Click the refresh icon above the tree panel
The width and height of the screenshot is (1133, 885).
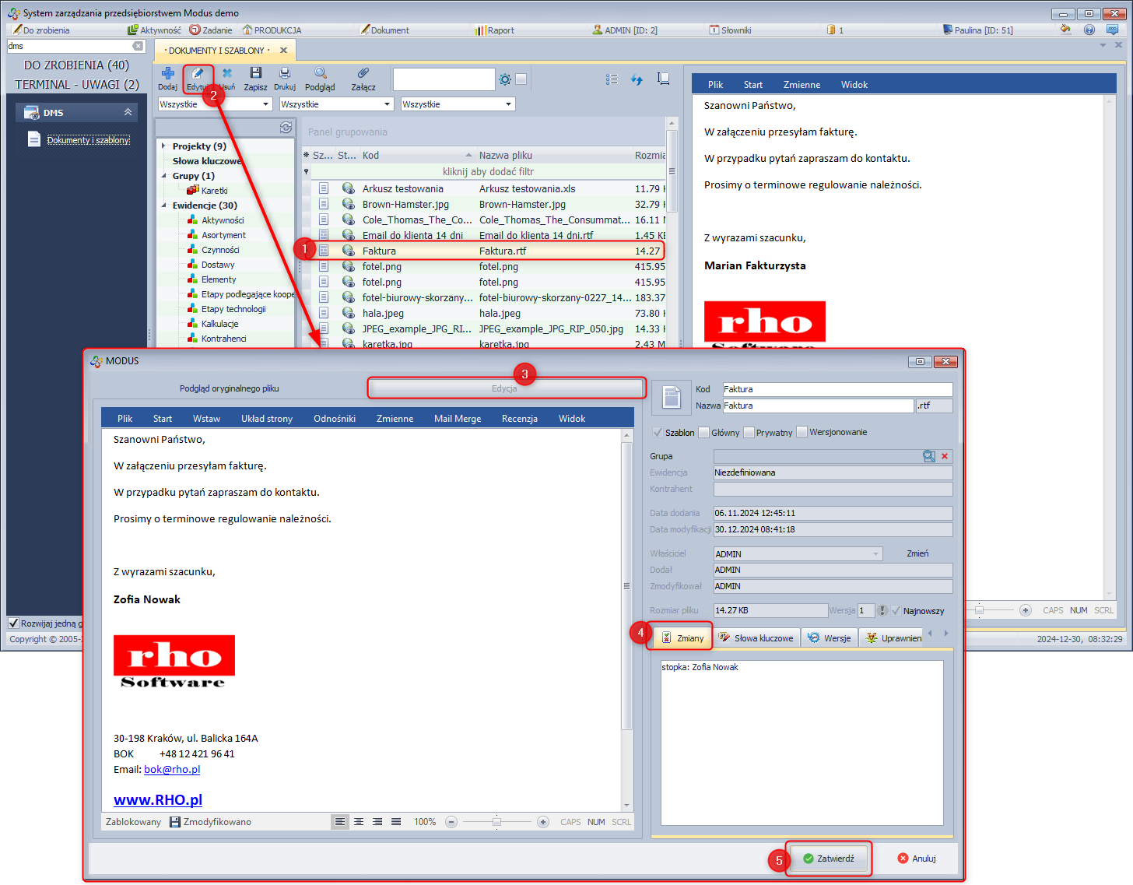pos(286,128)
